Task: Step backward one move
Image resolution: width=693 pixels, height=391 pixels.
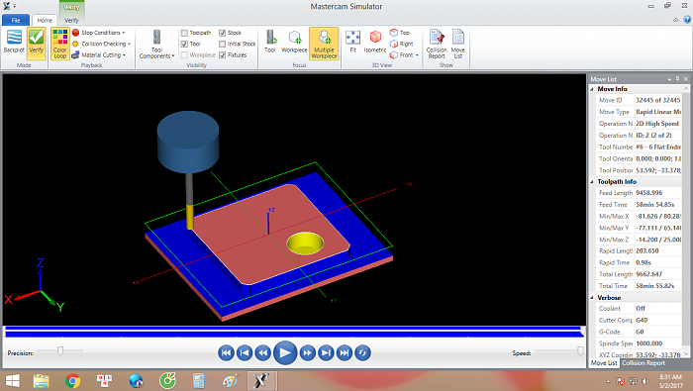Action: pos(263,352)
